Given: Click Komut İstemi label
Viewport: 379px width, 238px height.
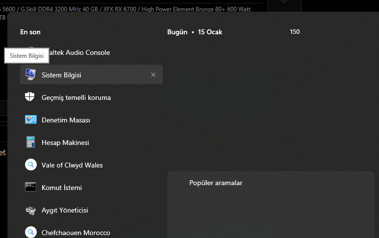Looking at the screenshot, I should pos(62,188).
